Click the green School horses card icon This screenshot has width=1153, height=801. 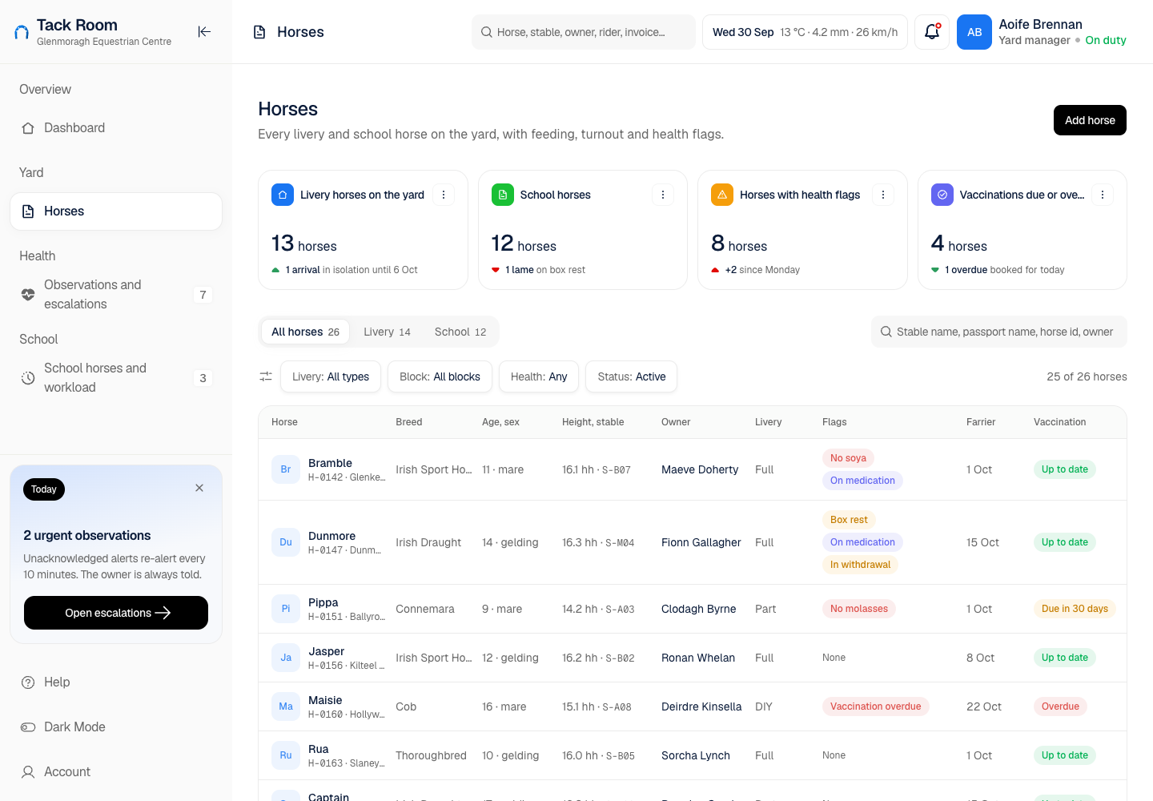(503, 195)
